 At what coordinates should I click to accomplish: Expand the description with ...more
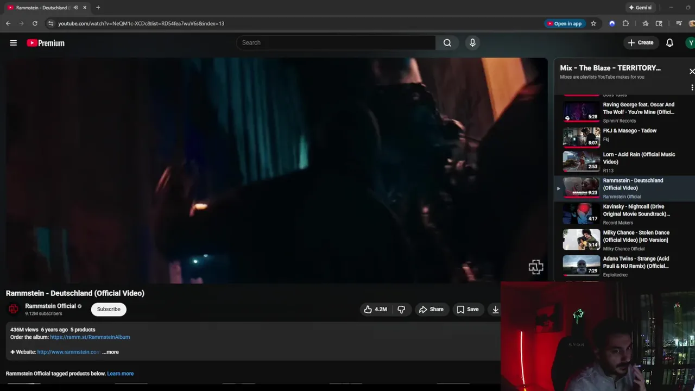pyautogui.click(x=110, y=352)
